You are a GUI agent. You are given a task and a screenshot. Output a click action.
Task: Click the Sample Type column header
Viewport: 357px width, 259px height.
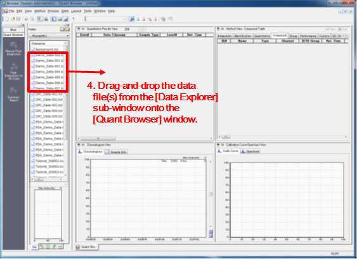tap(148, 35)
